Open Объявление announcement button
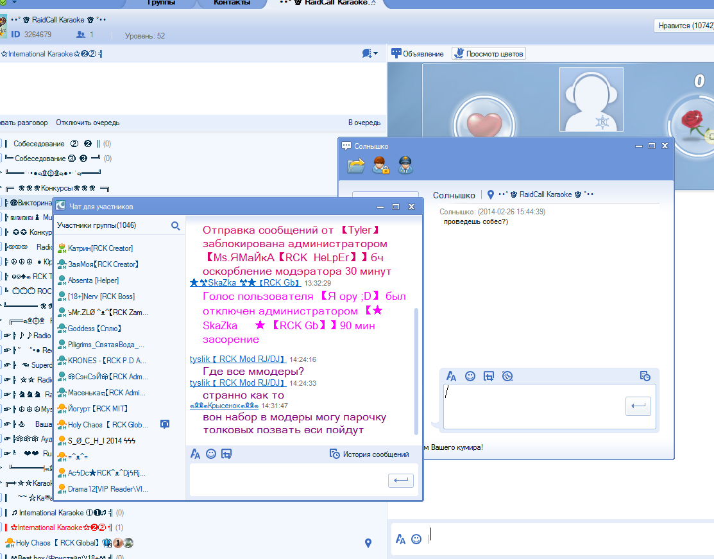This screenshot has height=559, width=714. [x=418, y=54]
